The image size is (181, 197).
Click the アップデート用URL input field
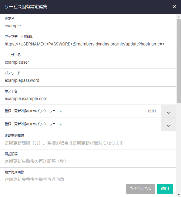[x=88, y=44]
